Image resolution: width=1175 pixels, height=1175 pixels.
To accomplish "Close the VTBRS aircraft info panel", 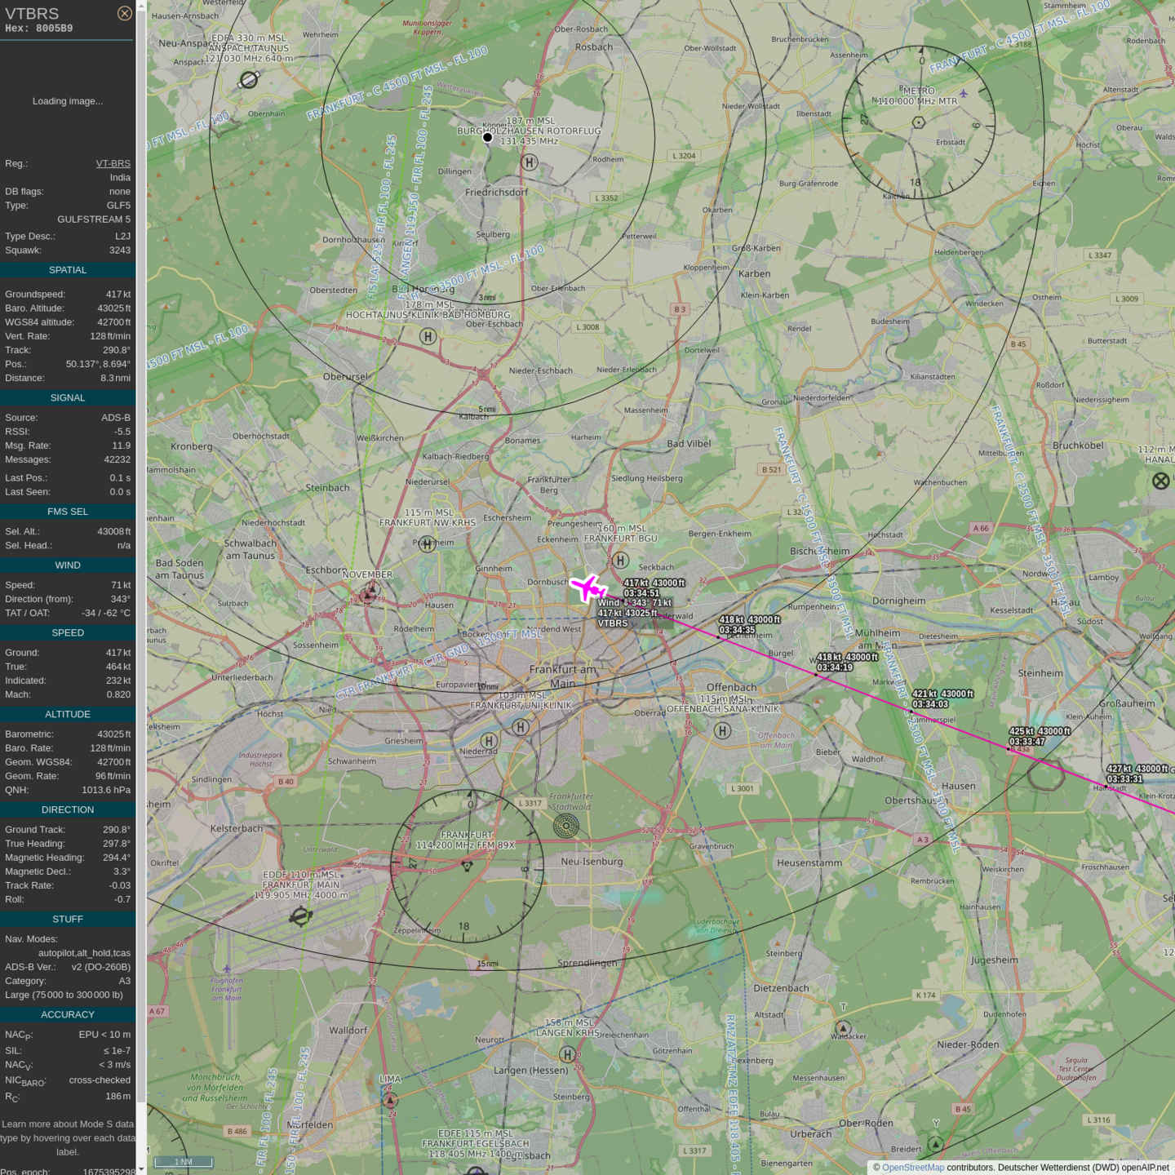I will click(x=124, y=13).
